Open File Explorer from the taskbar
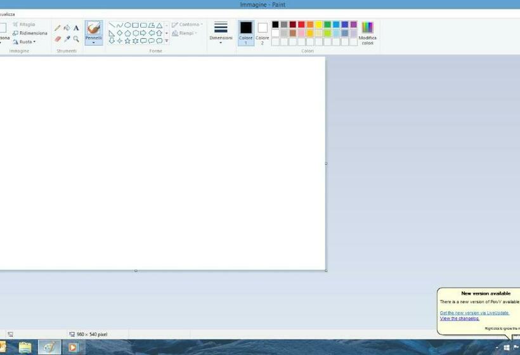The image size is (520, 355). [x=25, y=347]
